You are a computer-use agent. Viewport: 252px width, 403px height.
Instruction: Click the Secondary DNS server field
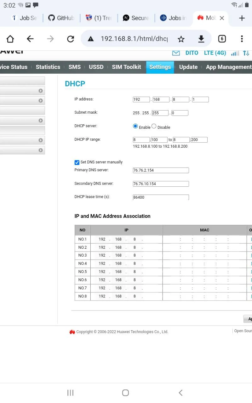pyautogui.click(x=161, y=184)
